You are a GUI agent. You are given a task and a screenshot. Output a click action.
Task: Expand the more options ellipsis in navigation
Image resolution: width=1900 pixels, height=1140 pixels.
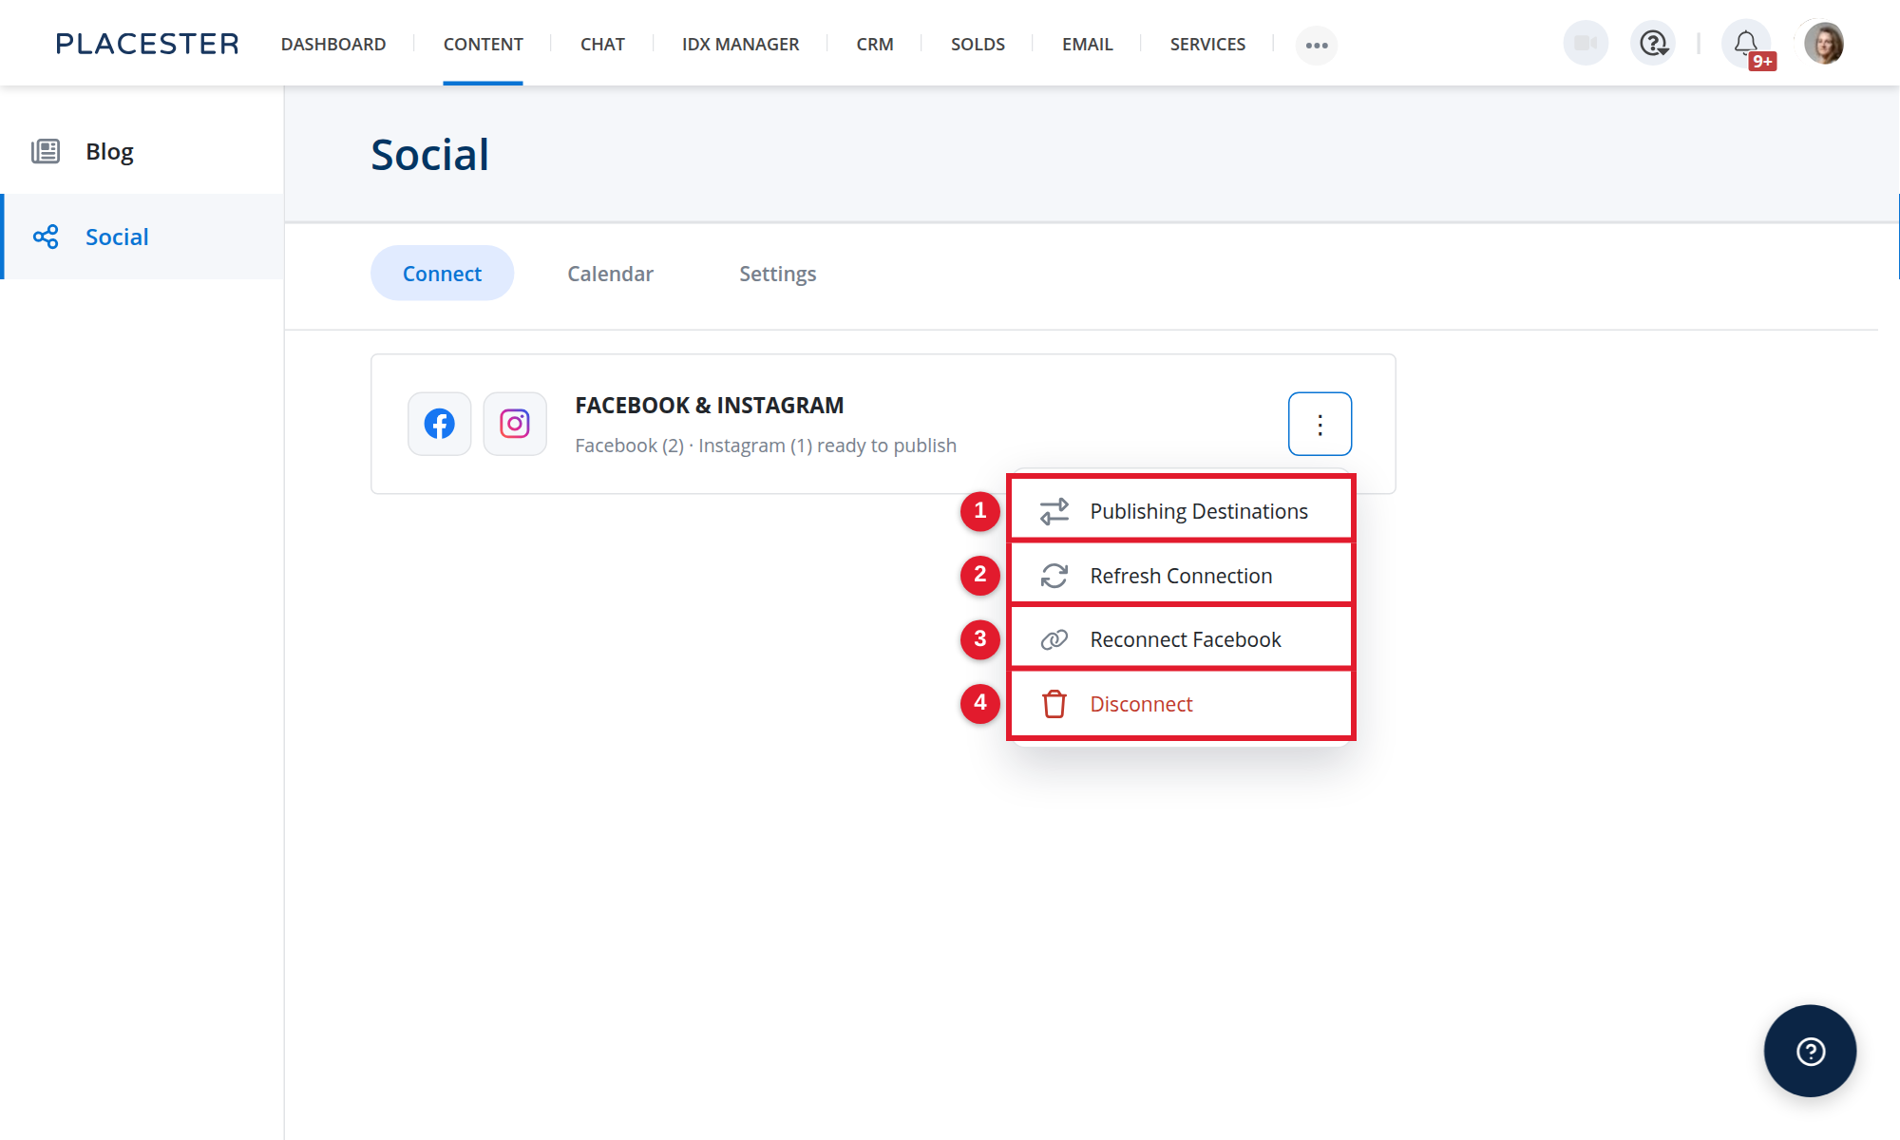click(1317, 45)
